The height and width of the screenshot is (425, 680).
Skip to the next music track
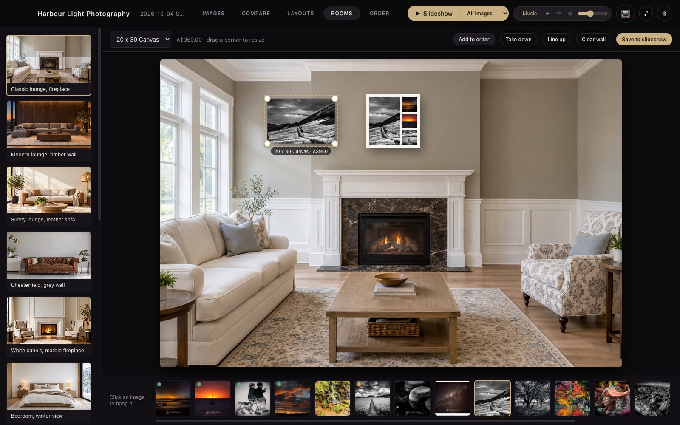(559, 14)
